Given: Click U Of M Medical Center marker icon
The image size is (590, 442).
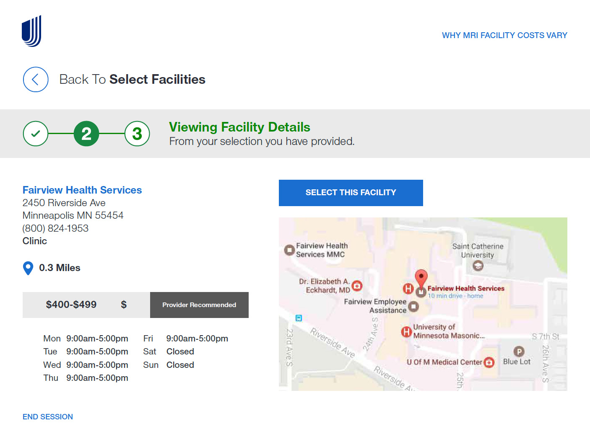Looking at the screenshot, I should click(489, 362).
